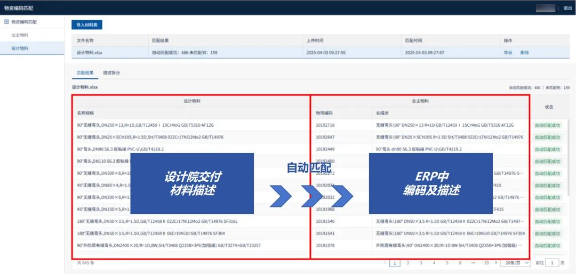
Task: Switch to the 描述拆分 tab
Action: pos(111,72)
